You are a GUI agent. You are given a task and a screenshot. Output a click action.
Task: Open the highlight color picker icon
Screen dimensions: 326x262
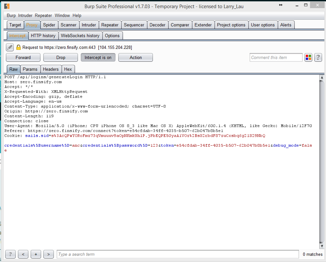click(308, 57)
